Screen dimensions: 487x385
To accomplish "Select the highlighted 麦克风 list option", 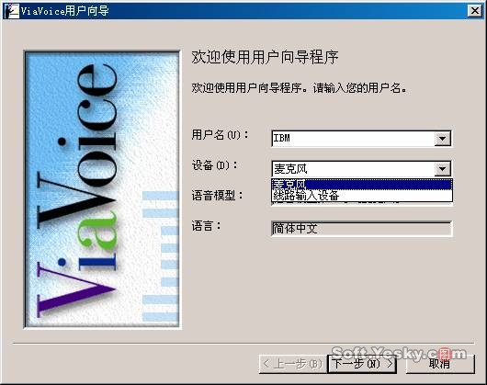I will [x=362, y=185].
